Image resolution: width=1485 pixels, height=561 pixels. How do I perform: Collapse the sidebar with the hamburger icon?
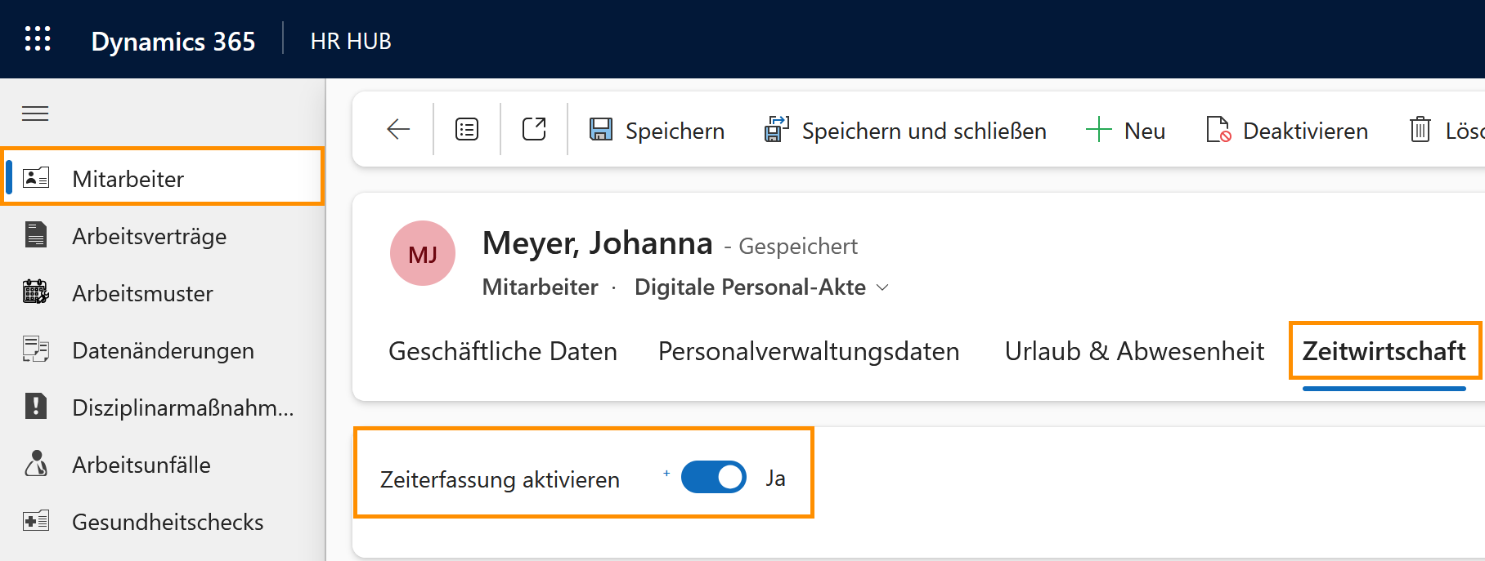(x=35, y=114)
